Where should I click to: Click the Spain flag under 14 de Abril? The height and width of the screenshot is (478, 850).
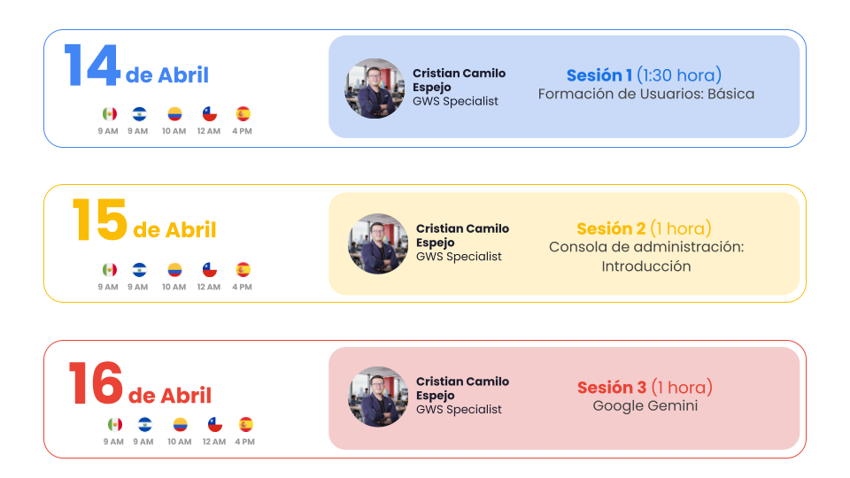point(243,114)
